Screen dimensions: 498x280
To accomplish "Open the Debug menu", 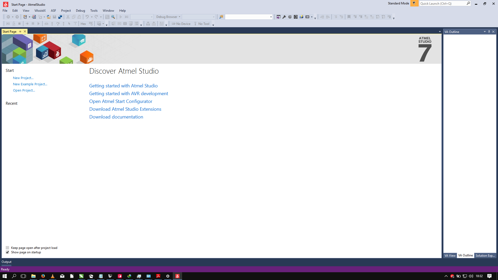I will point(80,11).
